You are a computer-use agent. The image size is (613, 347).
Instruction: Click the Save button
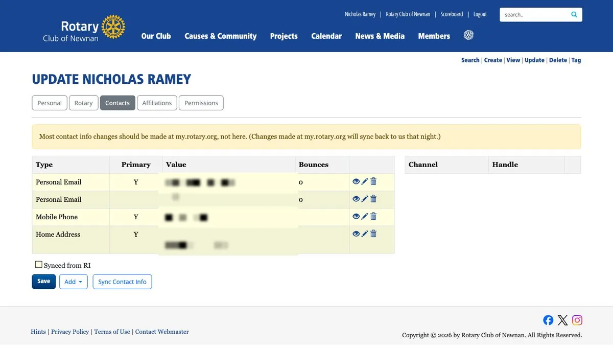[x=44, y=282]
